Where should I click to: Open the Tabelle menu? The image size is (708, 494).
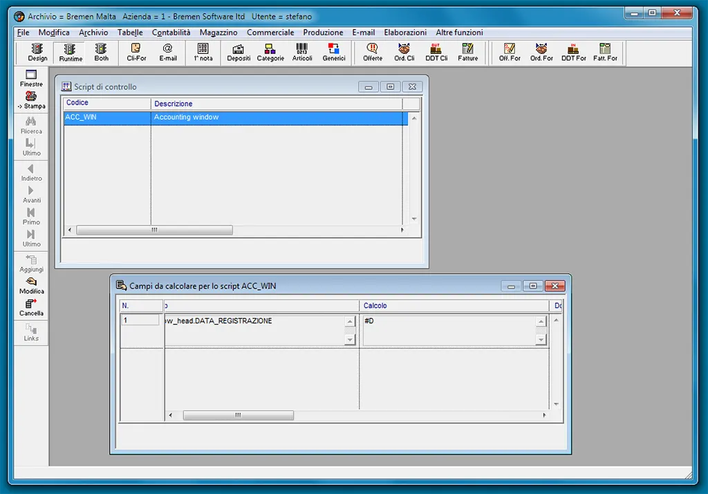pos(130,33)
